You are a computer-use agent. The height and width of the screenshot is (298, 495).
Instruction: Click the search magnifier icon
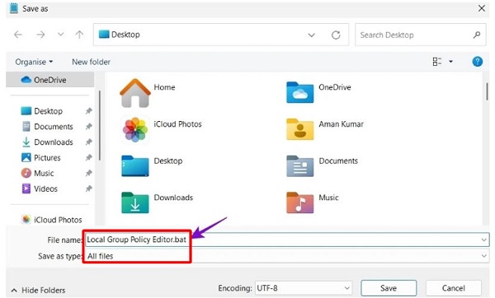477,35
